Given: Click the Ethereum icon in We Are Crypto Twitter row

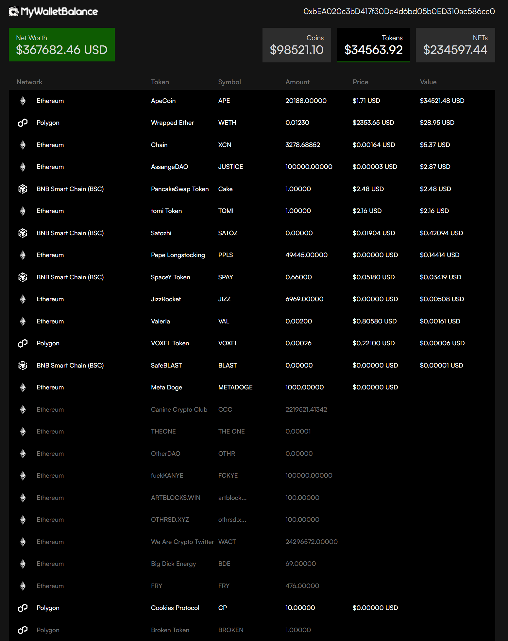Looking at the screenshot, I should (23, 542).
